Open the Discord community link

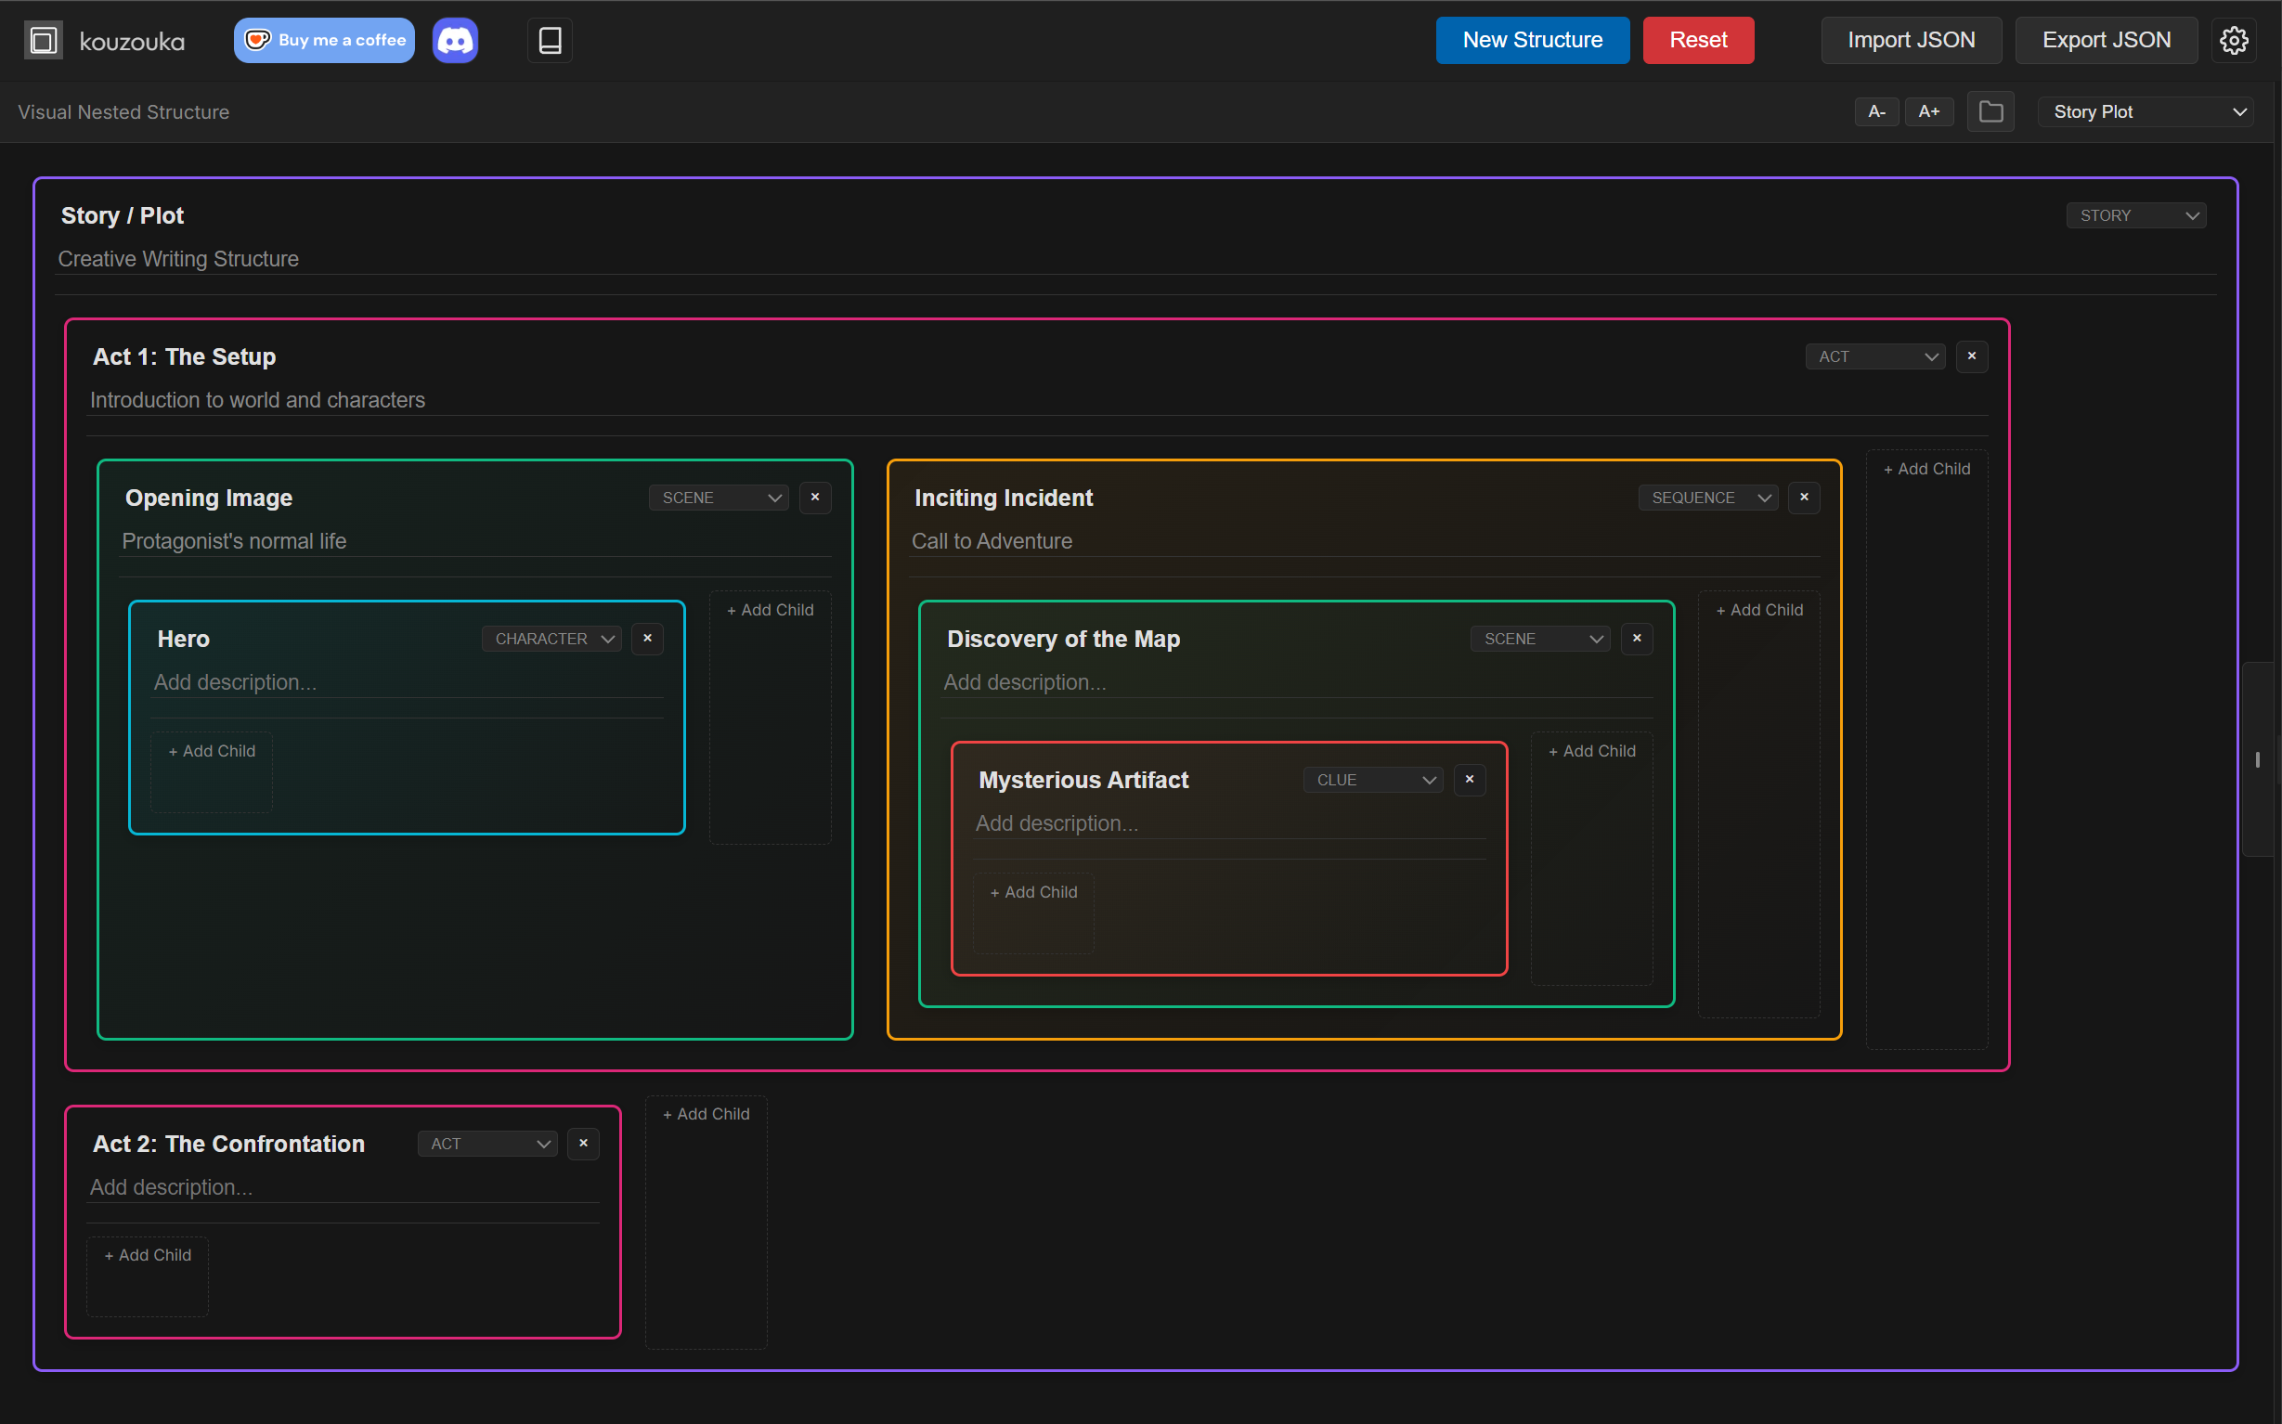click(x=455, y=40)
